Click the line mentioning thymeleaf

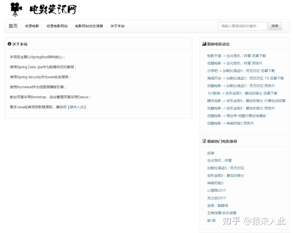[x=38, y=87]
